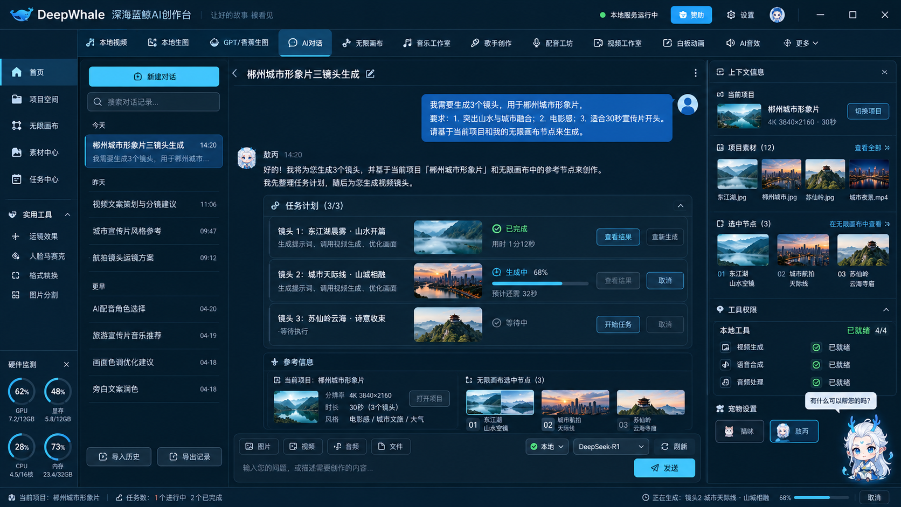Click 刷新 refresh icon button
The image size is (901, 507).
click(674, 447)
